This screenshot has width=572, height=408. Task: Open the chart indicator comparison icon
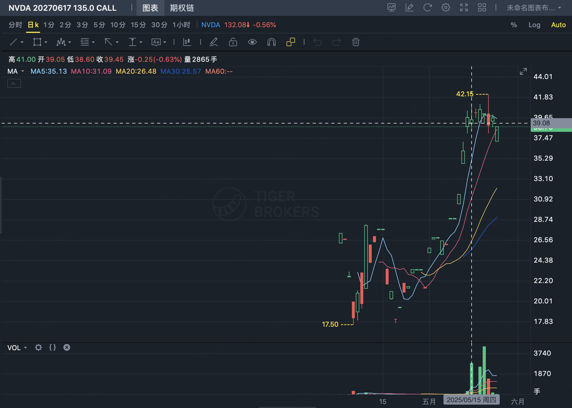click(x=392, y=8)
